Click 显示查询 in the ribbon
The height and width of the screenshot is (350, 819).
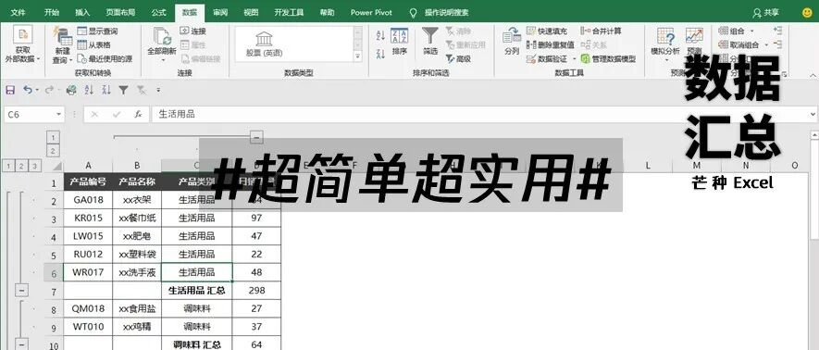(x=97, y=31)
